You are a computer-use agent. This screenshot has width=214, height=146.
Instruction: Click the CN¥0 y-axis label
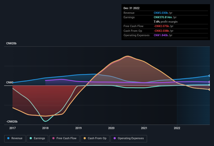pos(10,82)
